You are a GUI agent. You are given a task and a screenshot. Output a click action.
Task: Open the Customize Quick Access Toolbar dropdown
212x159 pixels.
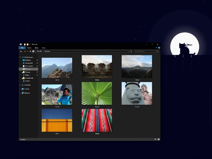(x=30, y=44)
